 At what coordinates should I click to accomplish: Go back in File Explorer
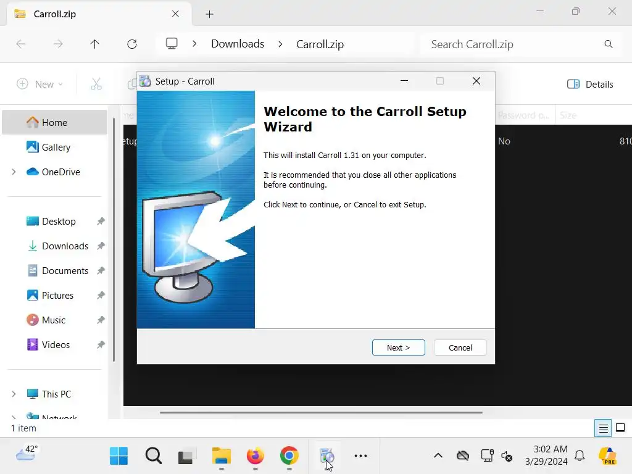click(20, 44)
